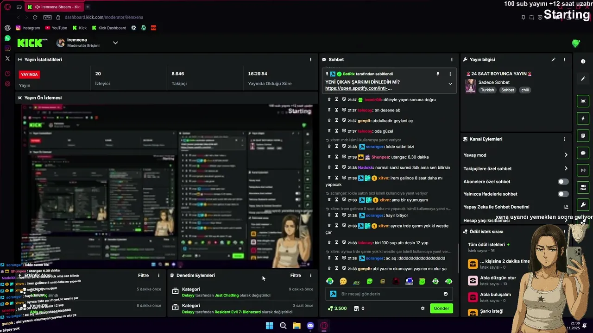Screen dimensions: 593x333
Task: Open the info icon in right dashboard rail
Action: [583, 62]
